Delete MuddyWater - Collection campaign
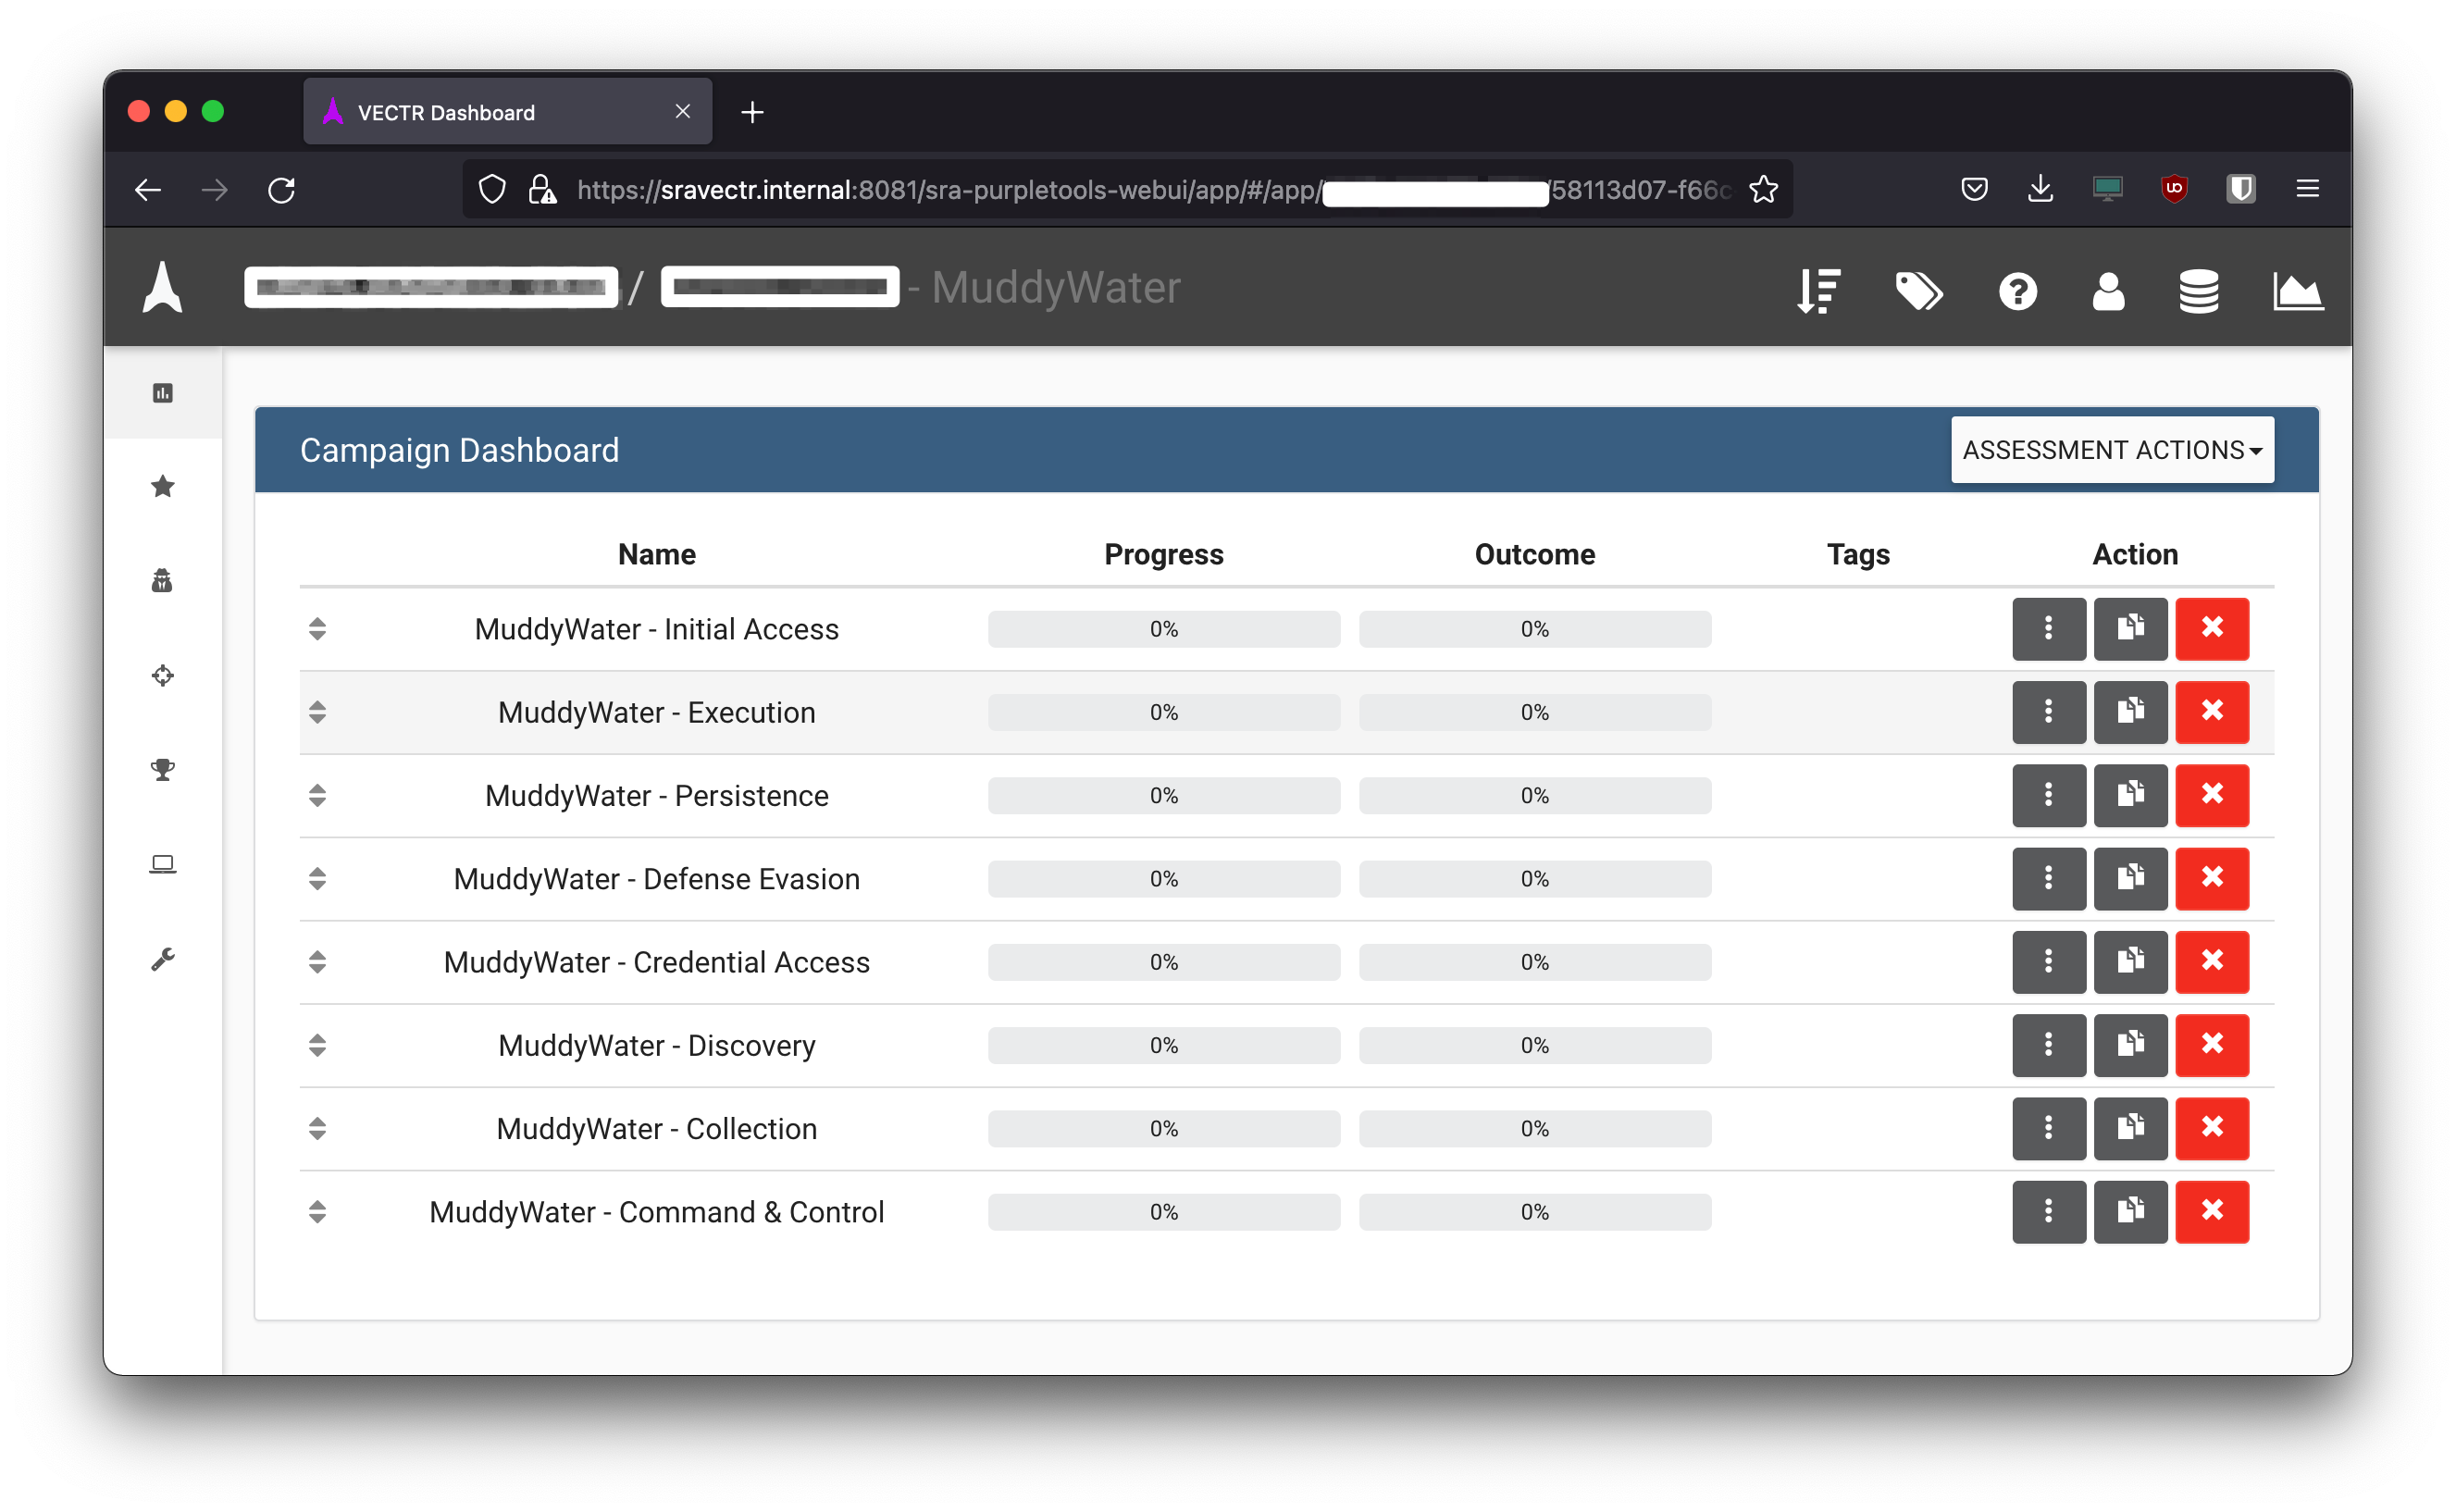The image size is (2456, 1512). click(x=2212, y=1128)
